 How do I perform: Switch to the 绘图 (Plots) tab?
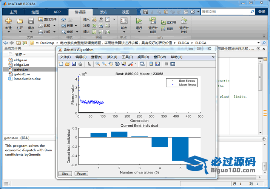(35, 12)
